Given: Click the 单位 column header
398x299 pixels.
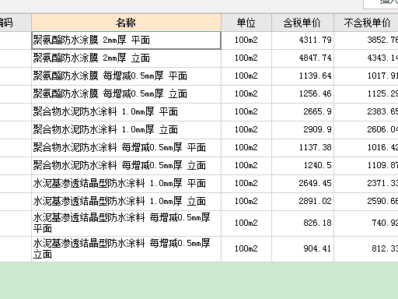Looking at the screenshot, I should coord(246,23).
